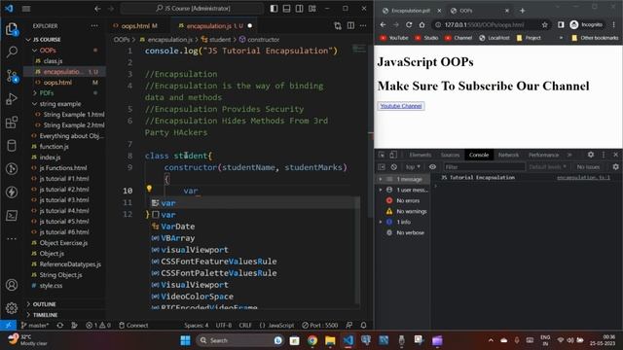This screenshot has width=623, height=350.
Task: Toggle the secondary side bar layout icon
Action: pyautogui.click(x=299, y=9)
